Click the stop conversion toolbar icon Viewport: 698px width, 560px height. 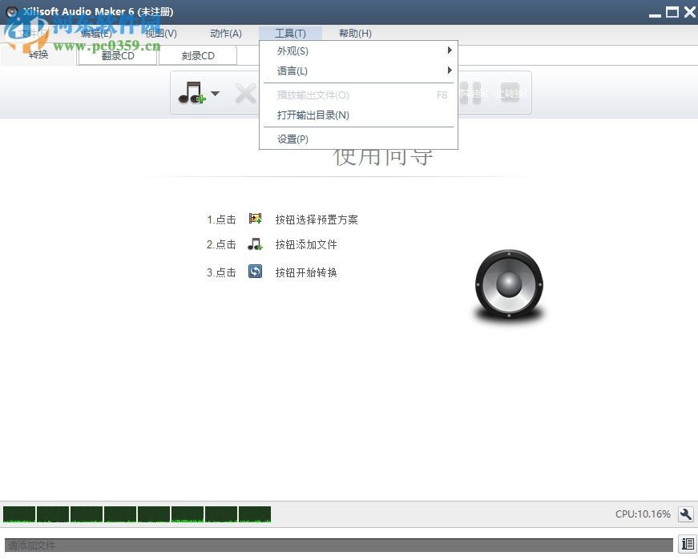click(510, 94)
